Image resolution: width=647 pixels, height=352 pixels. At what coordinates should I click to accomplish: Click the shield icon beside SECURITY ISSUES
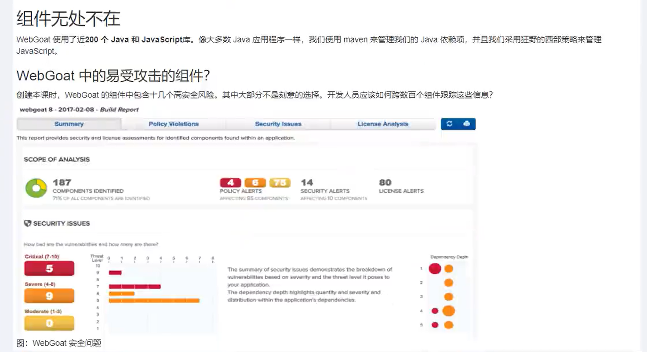pos(28,223)
